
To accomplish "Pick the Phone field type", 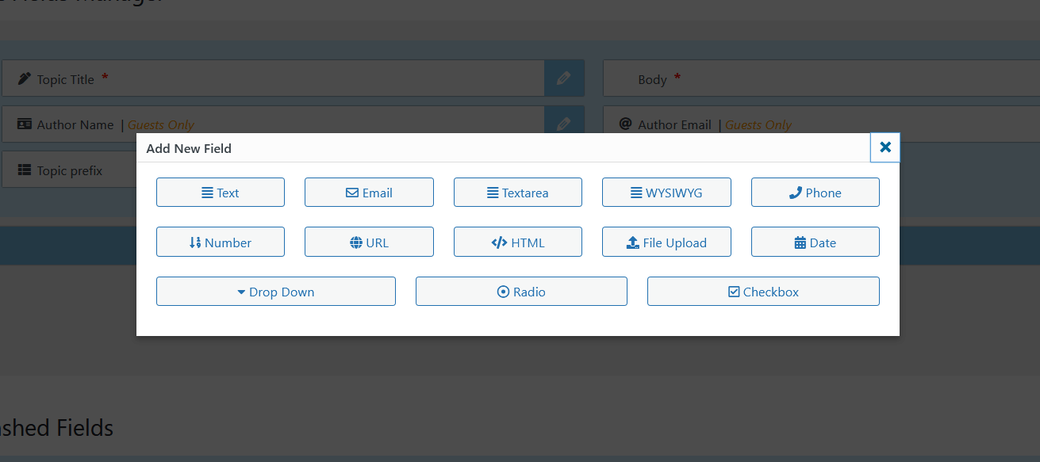I will point(815,193).
